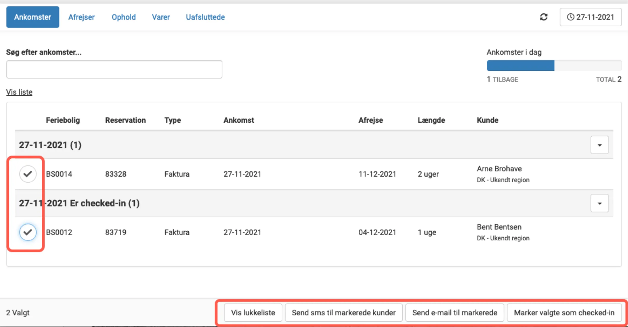This screenshot has width=628, height=327.
Task: Send sms til markerede kunder
Action: [344, 313]
